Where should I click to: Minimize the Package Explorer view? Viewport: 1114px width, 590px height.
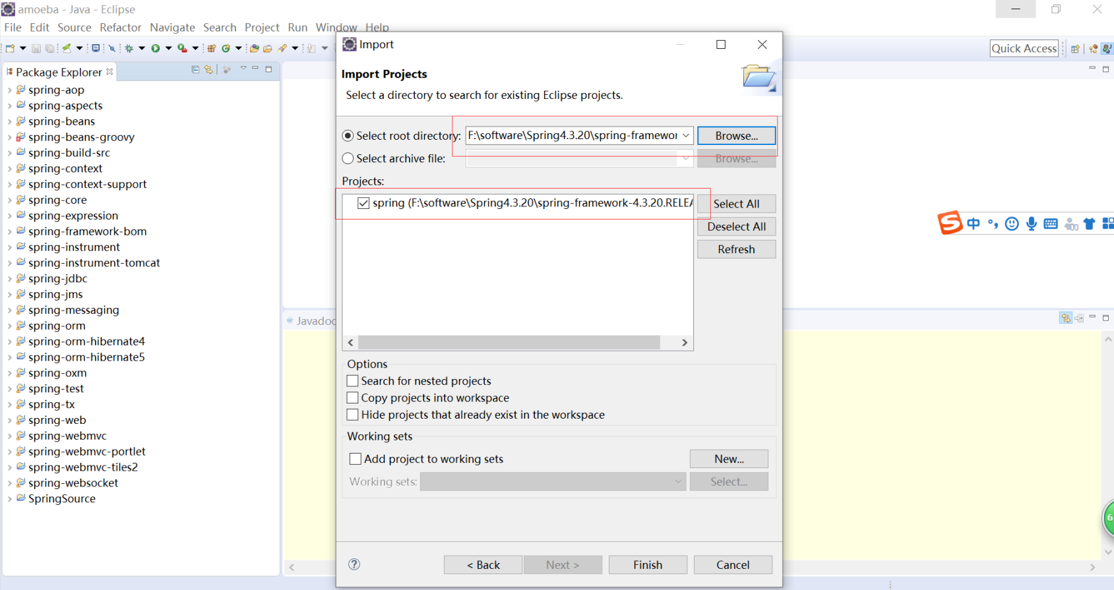click(x=255, y=68)
